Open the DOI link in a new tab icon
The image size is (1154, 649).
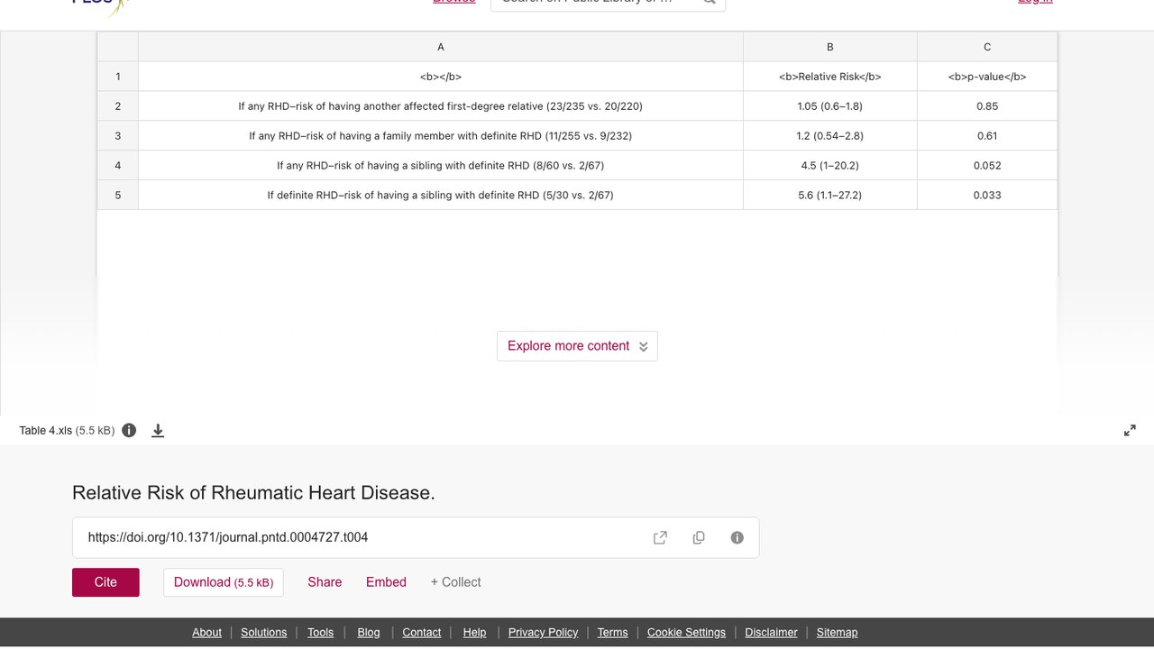(x=660, y=537)
